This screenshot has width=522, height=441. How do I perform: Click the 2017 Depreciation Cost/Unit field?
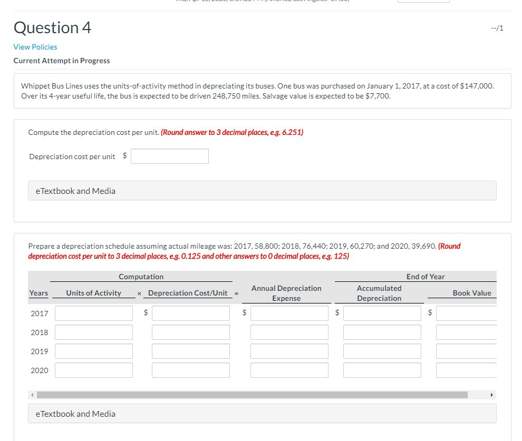[x=190, y=313]
